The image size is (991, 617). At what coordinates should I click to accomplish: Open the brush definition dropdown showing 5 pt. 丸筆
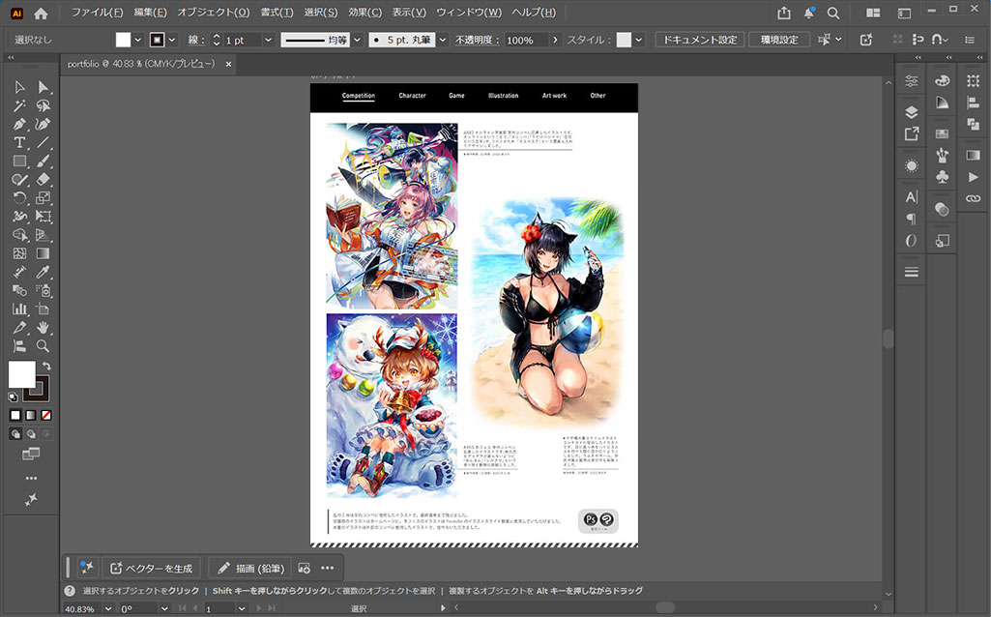(x=443, y=40)
